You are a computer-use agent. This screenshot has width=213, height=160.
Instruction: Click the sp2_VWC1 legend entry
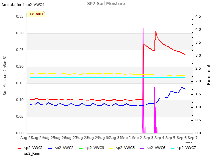[x=30, y=148]
